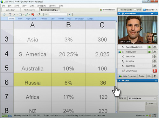This screenshot has width=159, height=118.
Task: Select the Line drawing tool
Action: [15, 14]
